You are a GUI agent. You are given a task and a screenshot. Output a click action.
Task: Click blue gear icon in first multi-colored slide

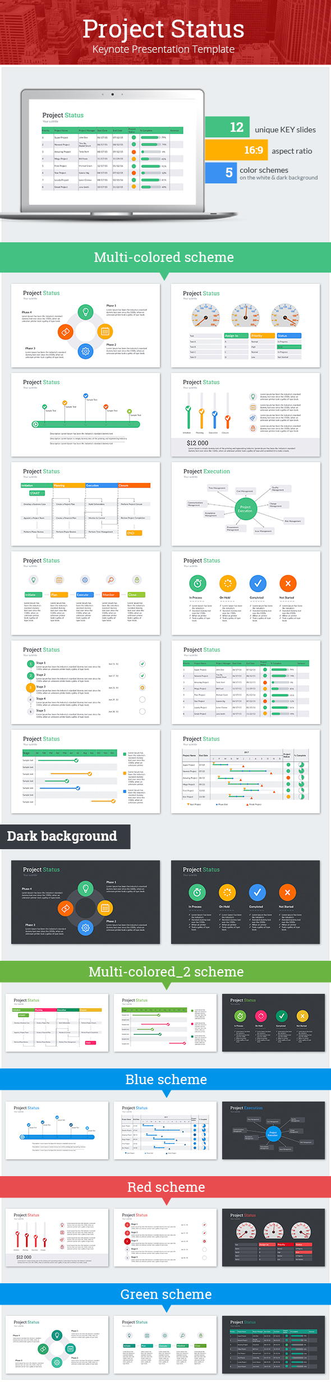85,351
